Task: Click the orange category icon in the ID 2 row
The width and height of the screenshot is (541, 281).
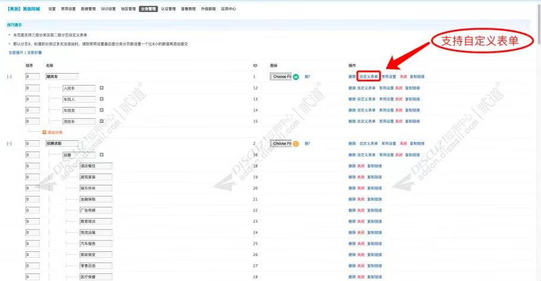Action: (296, 144)
